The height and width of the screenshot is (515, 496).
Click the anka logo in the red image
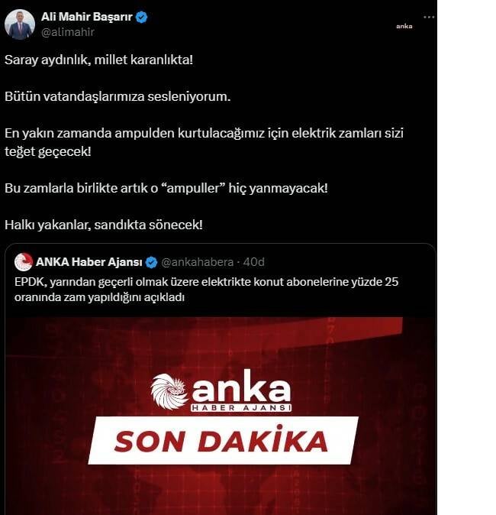pyautogui.click(x=221, y=391)
